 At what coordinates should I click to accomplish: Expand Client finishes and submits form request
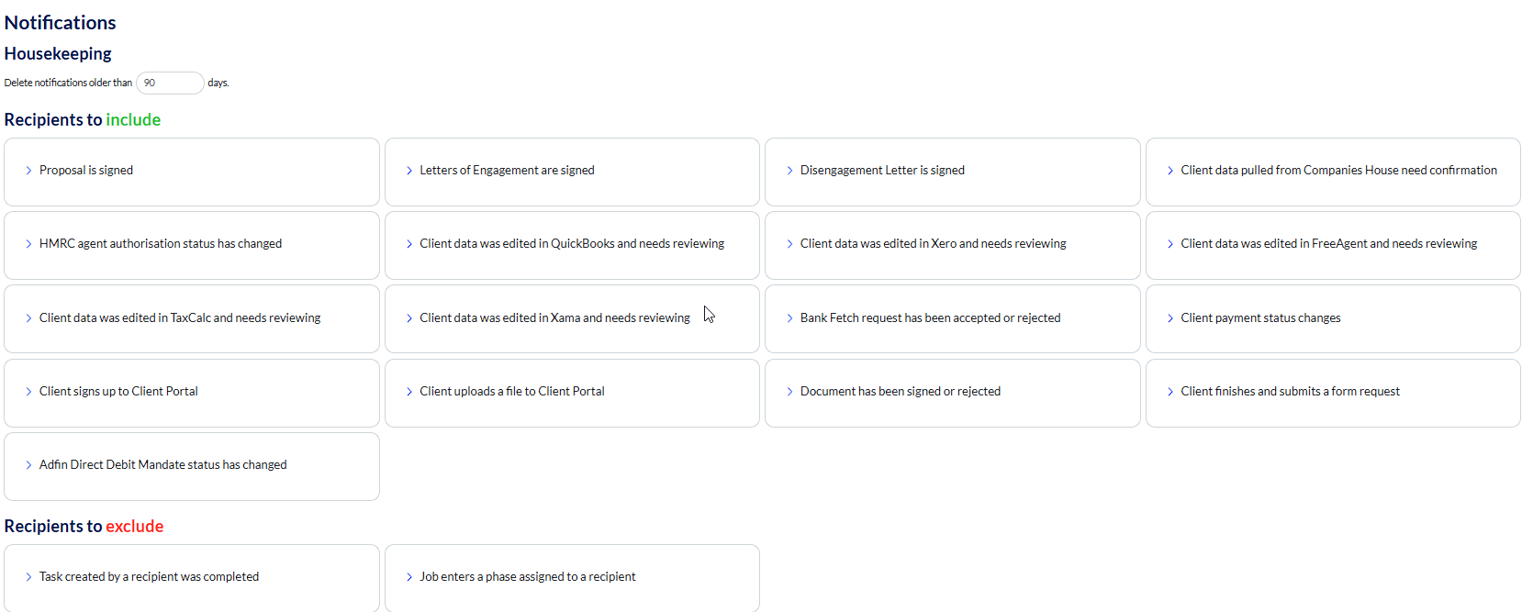[1170, 392]
